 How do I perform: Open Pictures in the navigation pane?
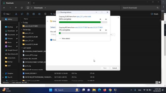(x=10, y=38)
